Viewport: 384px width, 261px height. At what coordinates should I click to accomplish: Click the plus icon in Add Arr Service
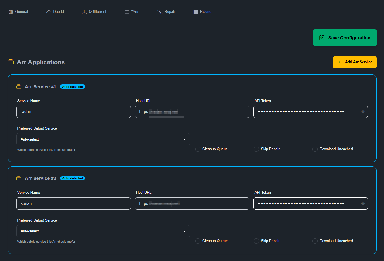[339, 62]
